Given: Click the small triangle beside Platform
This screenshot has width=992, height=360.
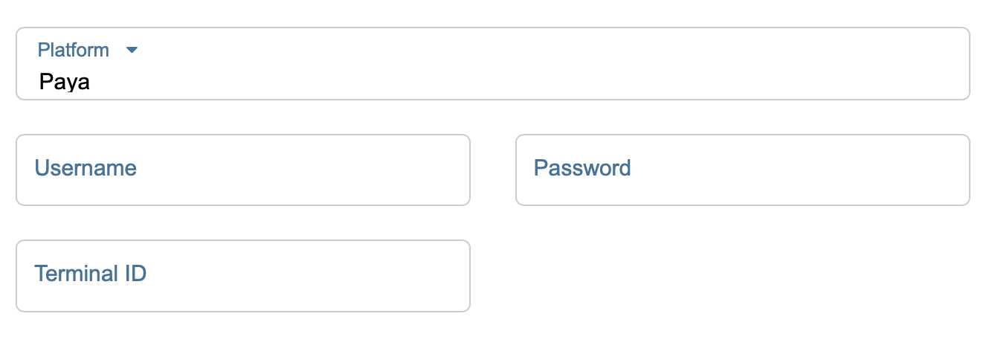Looking at the screenshot, I should (132, 51).
